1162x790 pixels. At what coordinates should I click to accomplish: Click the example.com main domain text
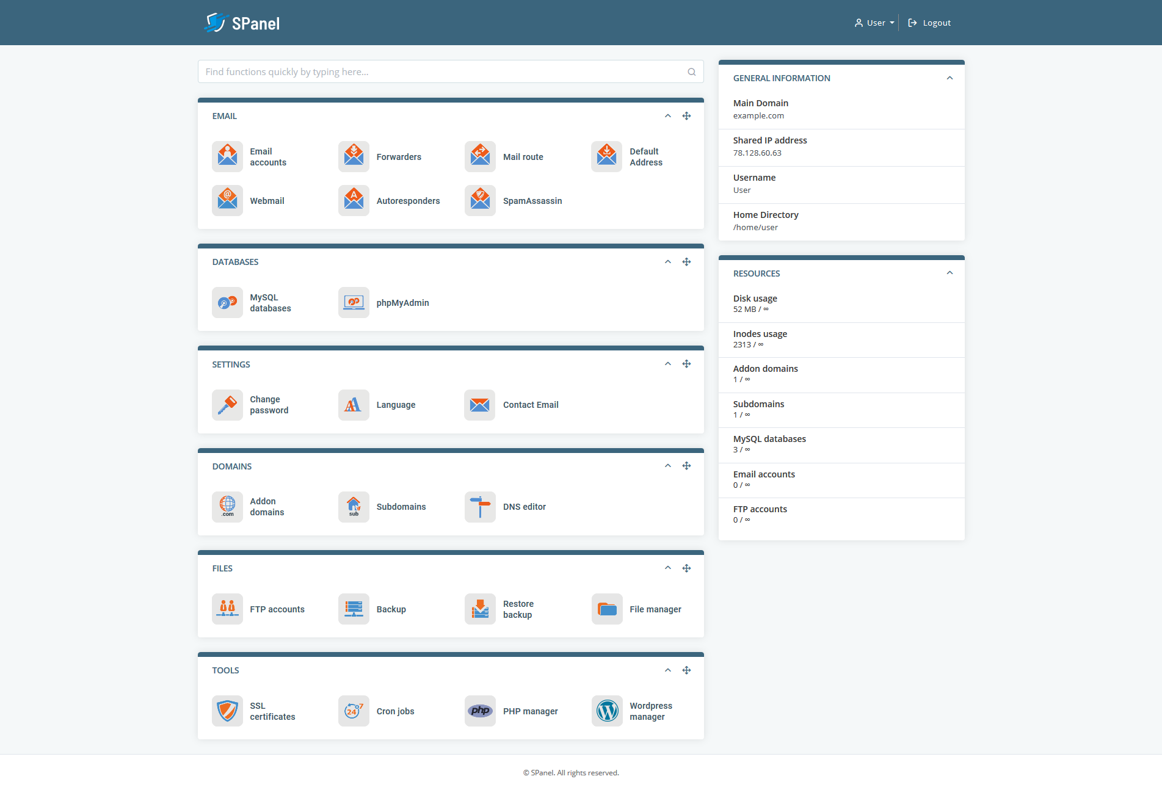tap(758, 116)
